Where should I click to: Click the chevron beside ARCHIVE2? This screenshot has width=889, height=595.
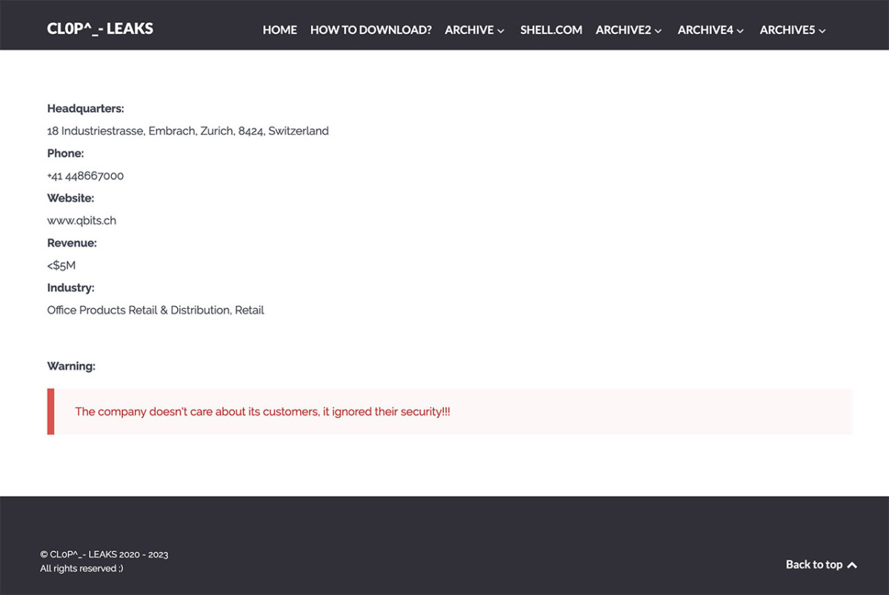(x=658, y=31)
